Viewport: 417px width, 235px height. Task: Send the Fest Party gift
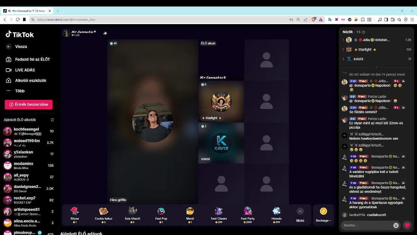pos(248,215)
